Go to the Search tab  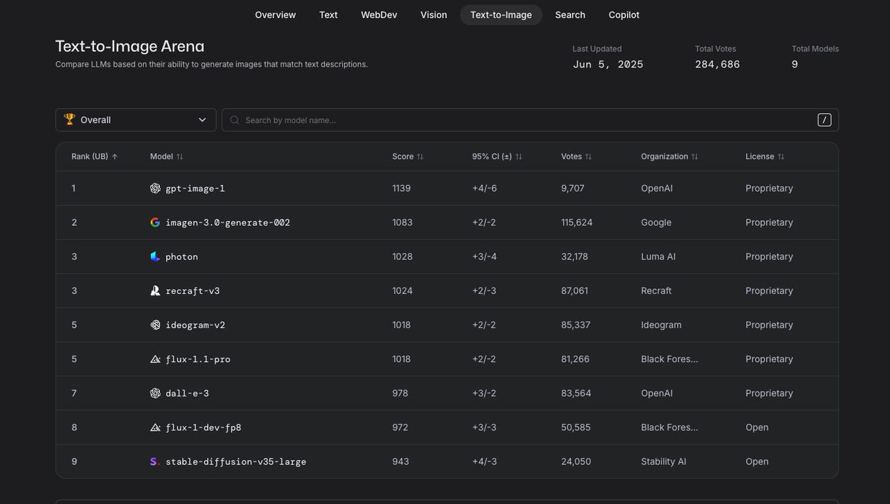pos(570,15)
